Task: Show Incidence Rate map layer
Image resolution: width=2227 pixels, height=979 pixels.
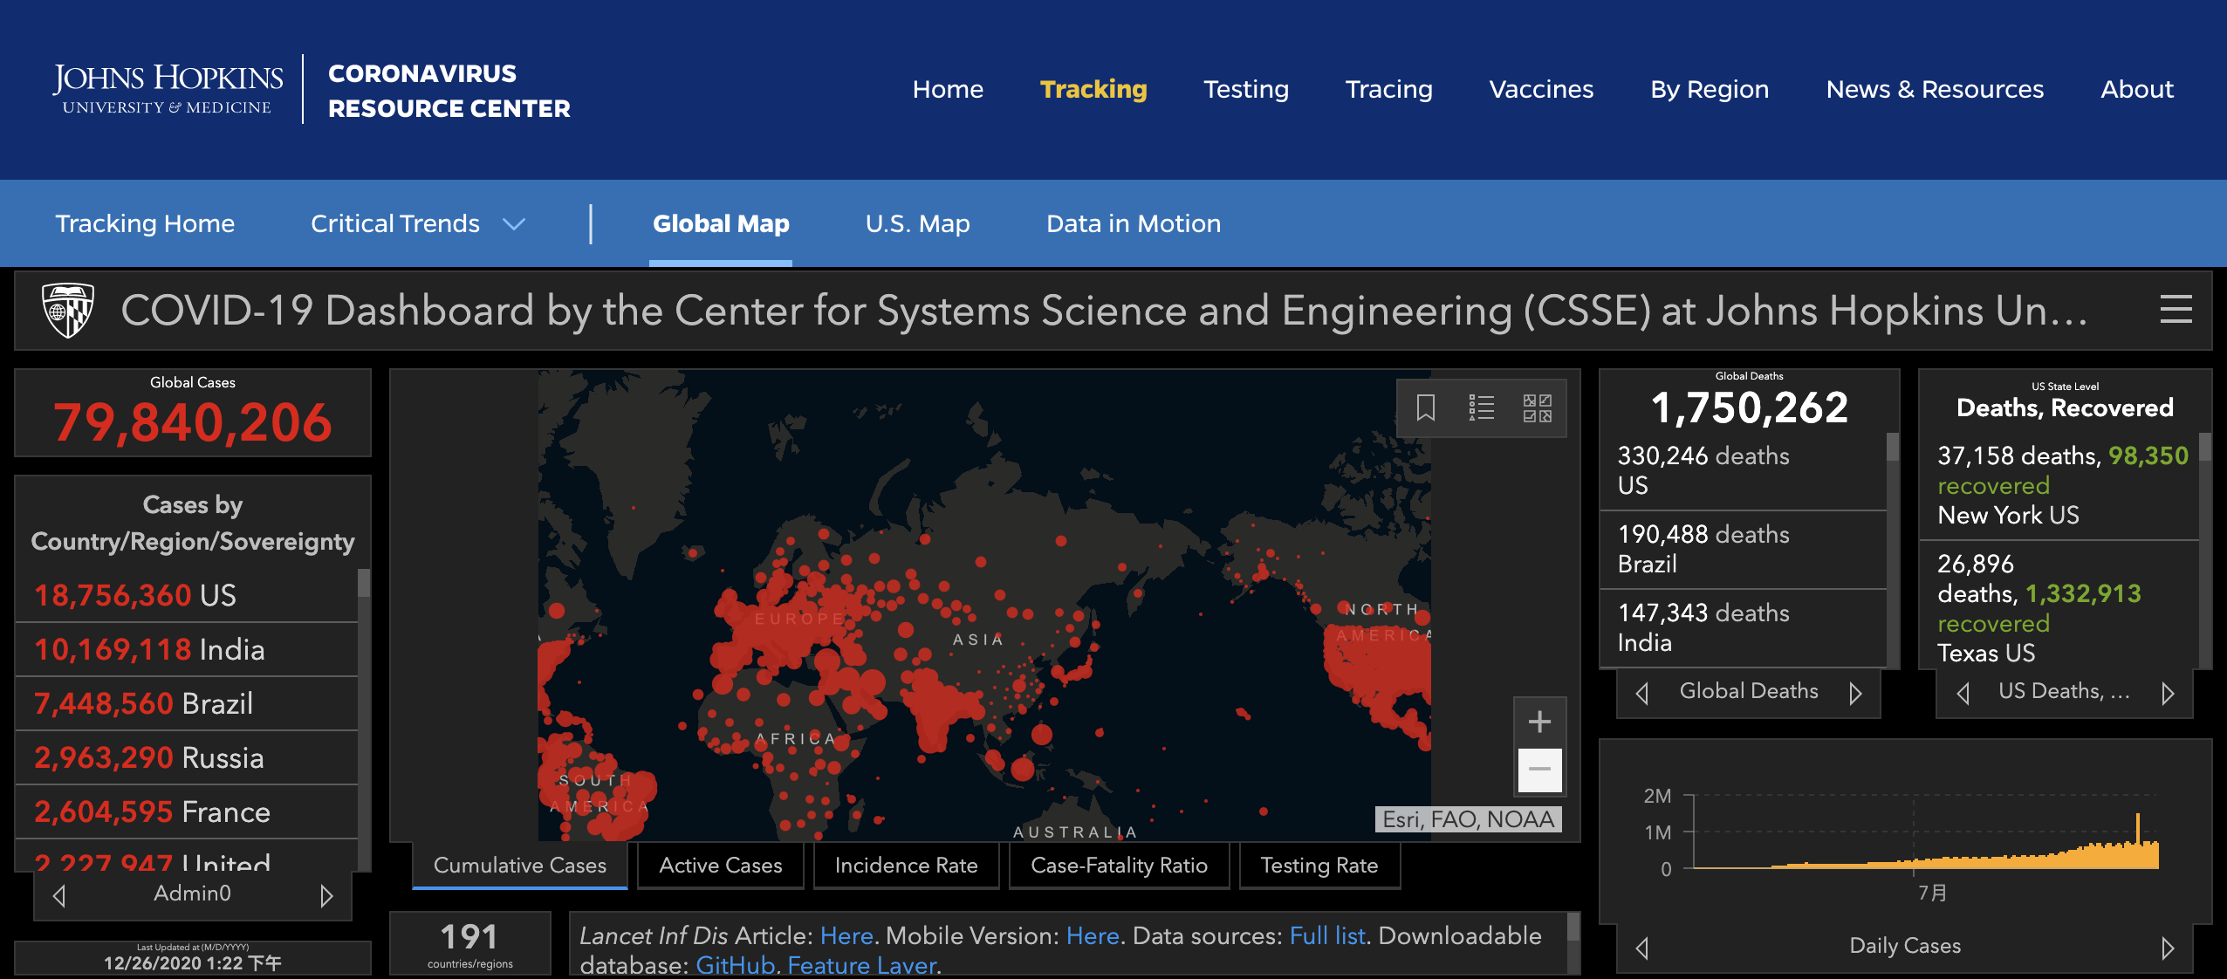Action: point(906,866)
